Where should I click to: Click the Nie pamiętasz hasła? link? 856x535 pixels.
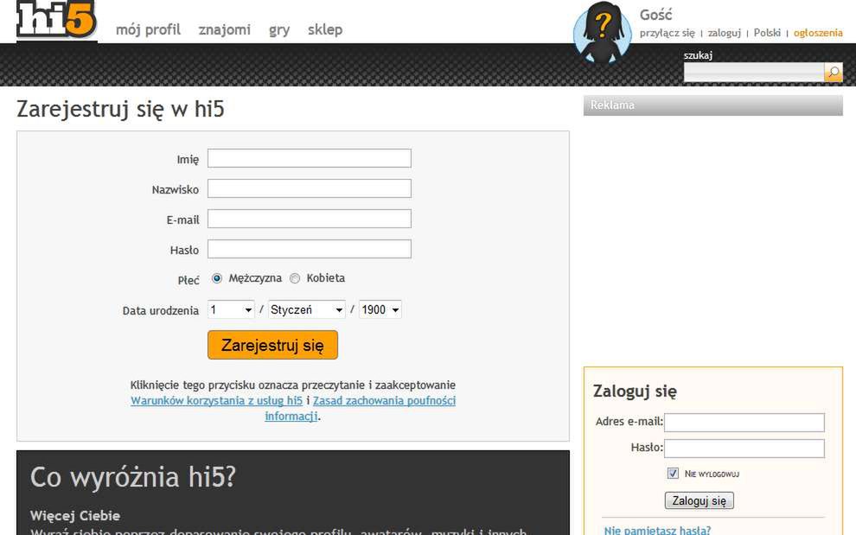point(657,530)
